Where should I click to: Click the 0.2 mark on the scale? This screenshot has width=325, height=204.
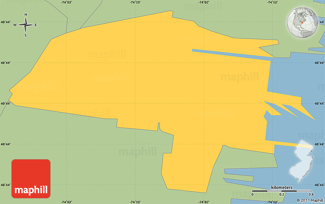point(282,194)
